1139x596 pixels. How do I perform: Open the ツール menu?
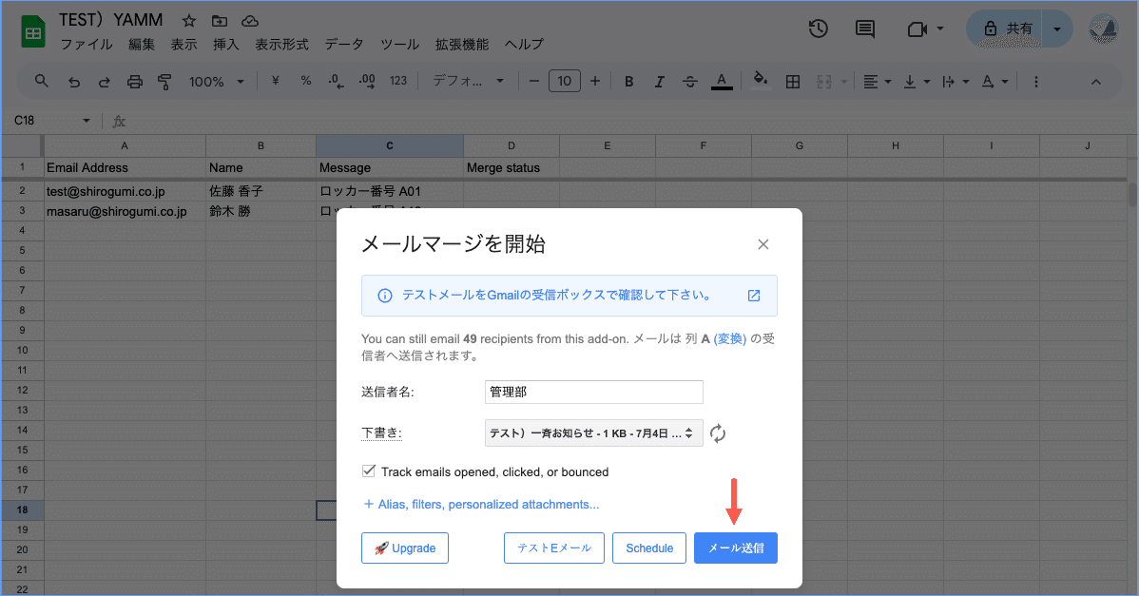[399, 45]
